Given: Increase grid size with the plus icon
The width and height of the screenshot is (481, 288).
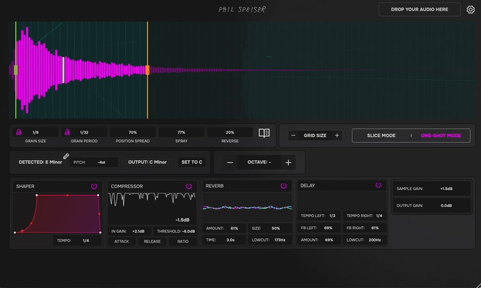Looking at the screenshot, I should point(337,135).
